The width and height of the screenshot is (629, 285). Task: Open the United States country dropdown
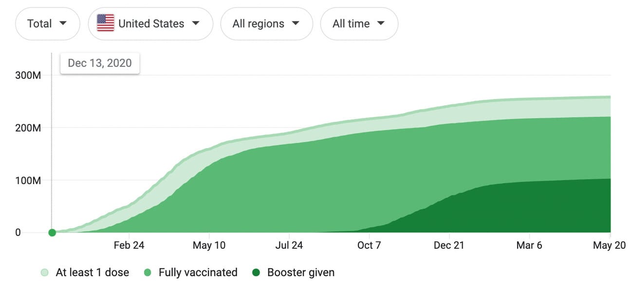click(x=150, y=23)
